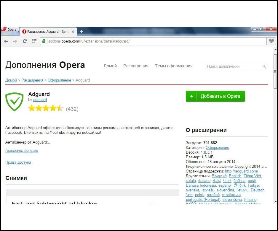Click the Оформление breadcrumb link

tap(59, 80)
